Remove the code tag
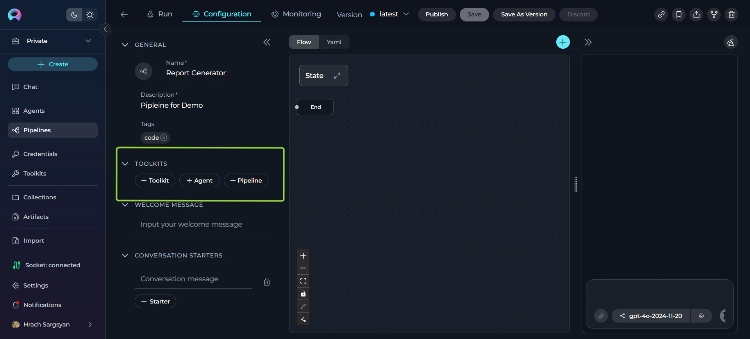Screen dimensions: 750x339 point(164,138)
